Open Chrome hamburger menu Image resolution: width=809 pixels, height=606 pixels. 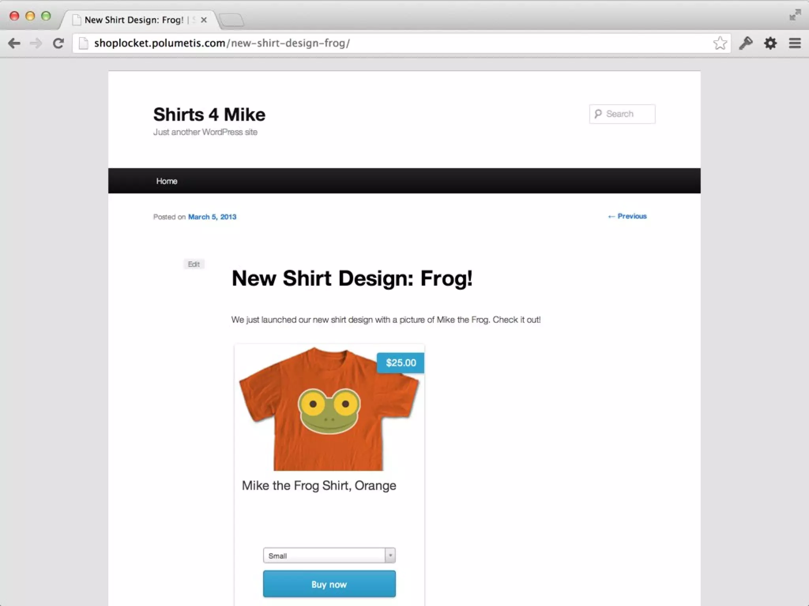pyautogui.click(x=795, y=43)
